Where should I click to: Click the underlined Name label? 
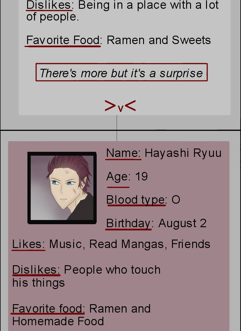[123, 153]
